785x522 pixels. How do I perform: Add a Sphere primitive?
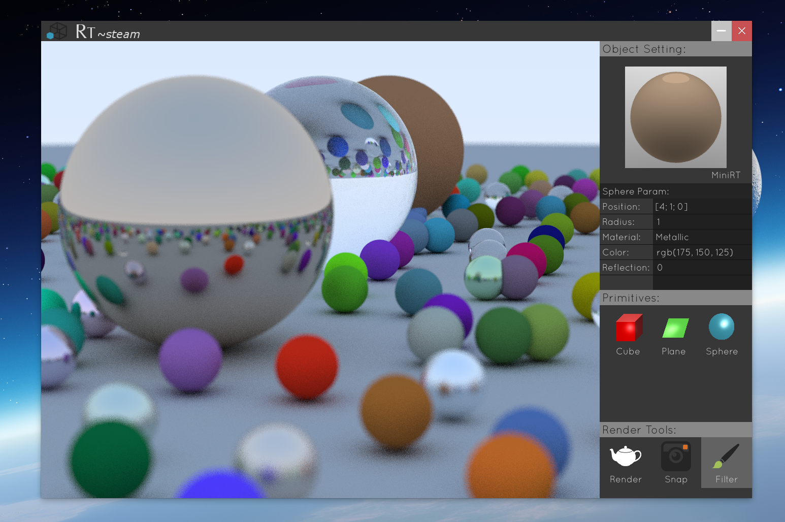tap(722, 335)
